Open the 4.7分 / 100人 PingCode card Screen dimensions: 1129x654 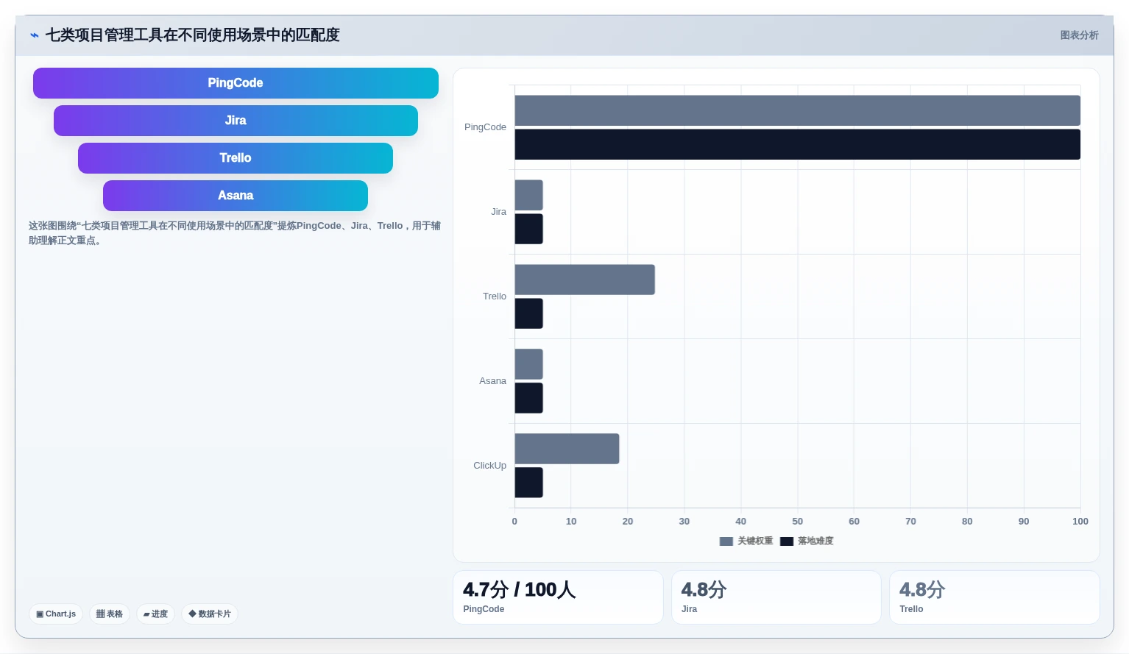pos(558,597)
